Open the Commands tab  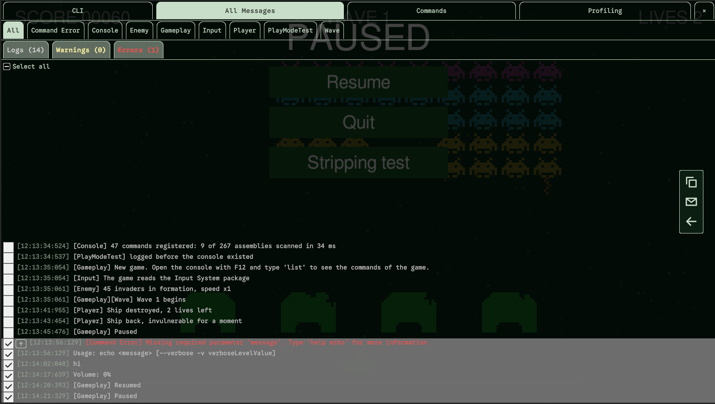tap(431, 11)
